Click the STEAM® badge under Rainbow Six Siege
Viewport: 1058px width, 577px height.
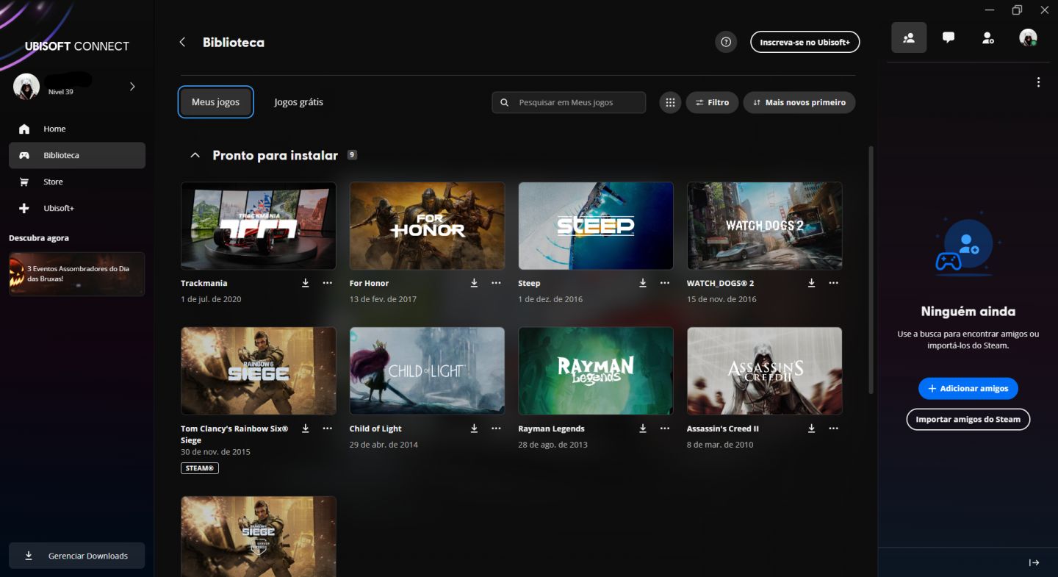(x=200, y=468)
